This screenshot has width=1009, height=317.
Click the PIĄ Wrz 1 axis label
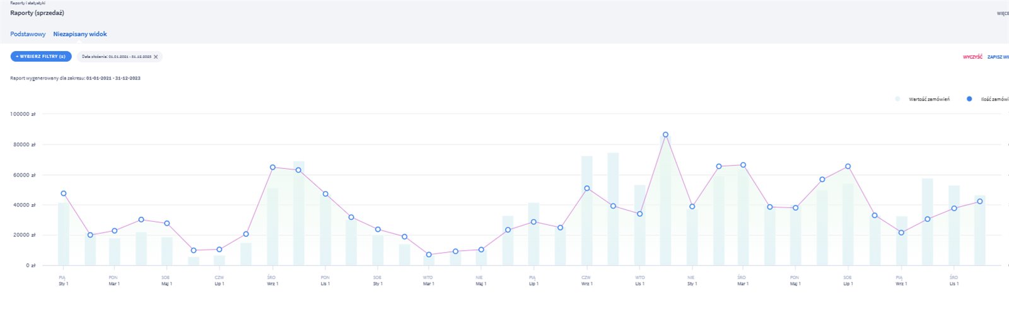pyautogui.click(x=901, y=280)
